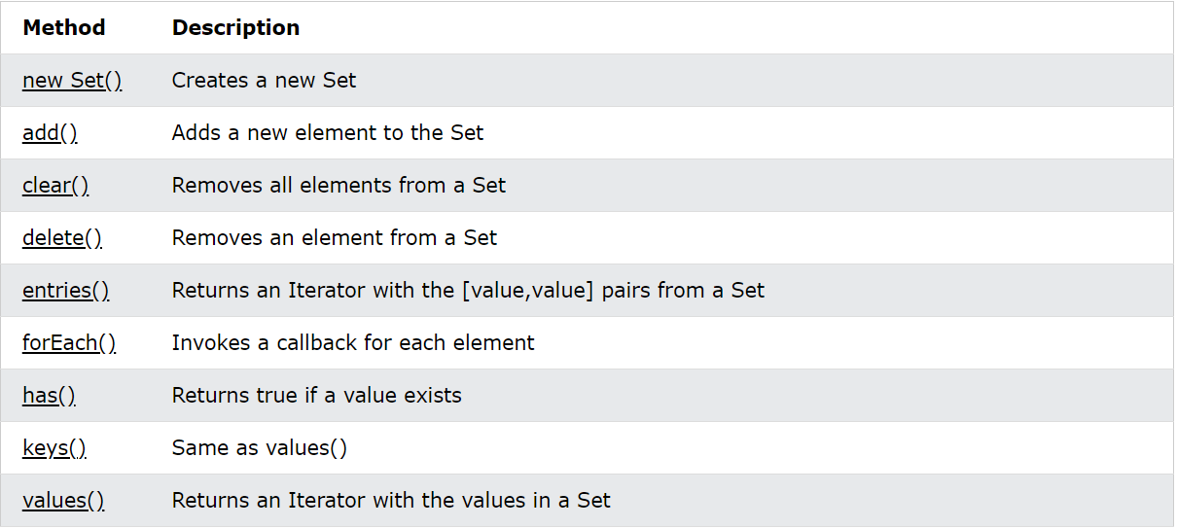Follow the values() method link

[x=63, y=501]
